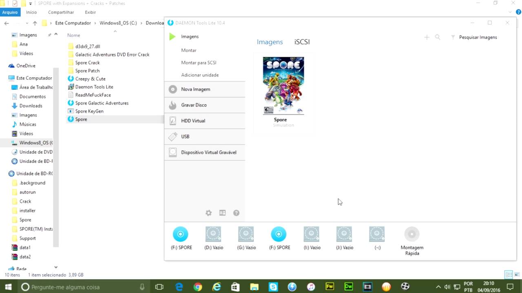The image size is (522, 293).
Task: Select the (I:) Vazio virtual drive
Action: click(x=312, y=238)
